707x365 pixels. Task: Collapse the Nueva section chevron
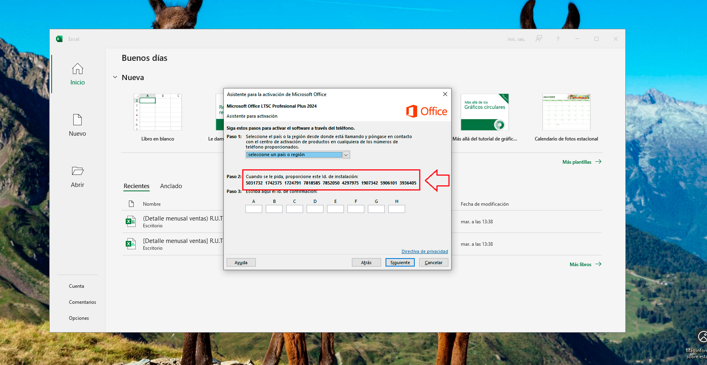coord(115,77)
